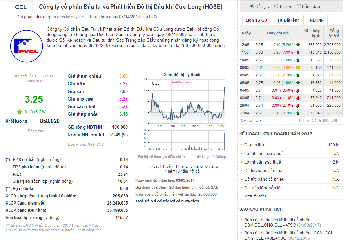Click the Giá tham chiếu value 3.06
The image size is (345, 240).
[123, 76]
